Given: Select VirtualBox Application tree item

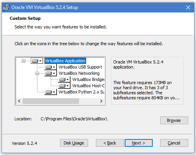Looking at the screenshot, I should 65,61.
